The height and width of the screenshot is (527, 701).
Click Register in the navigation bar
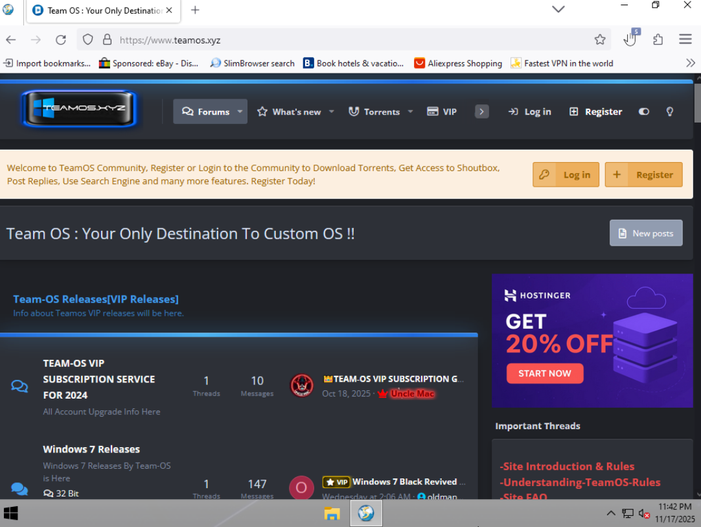(595, 111)
